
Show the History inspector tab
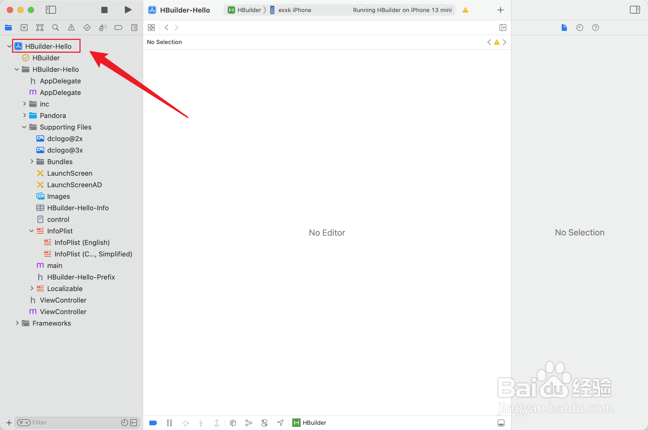pyautogui.click(x=580, y=28)
